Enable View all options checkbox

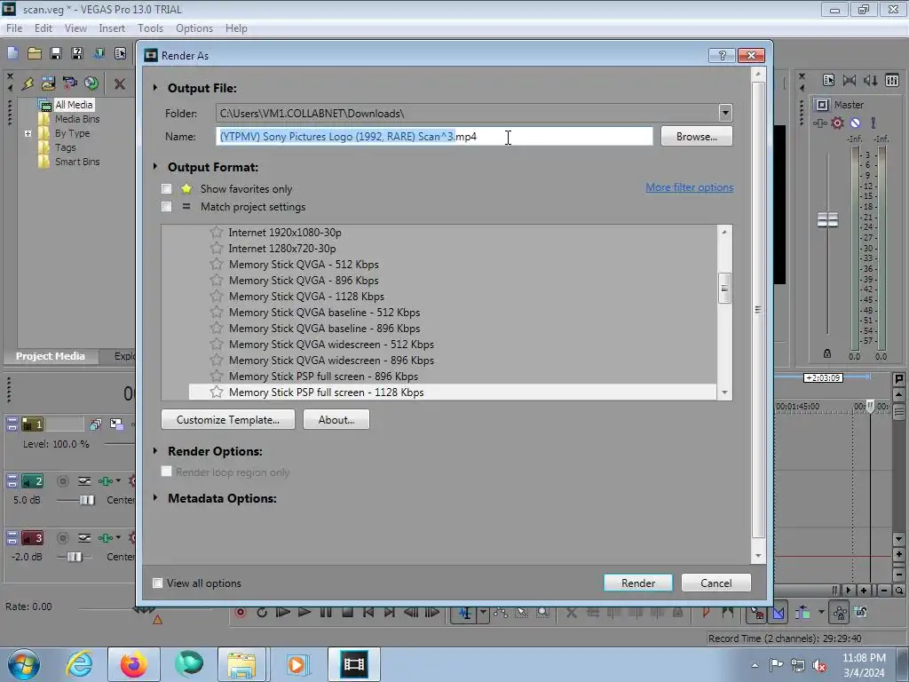click(157, 583)
